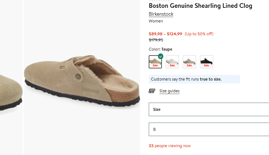Click the crossed-out $179.95 original price
This screenshot has width=269, height=155.
point(156,40)
